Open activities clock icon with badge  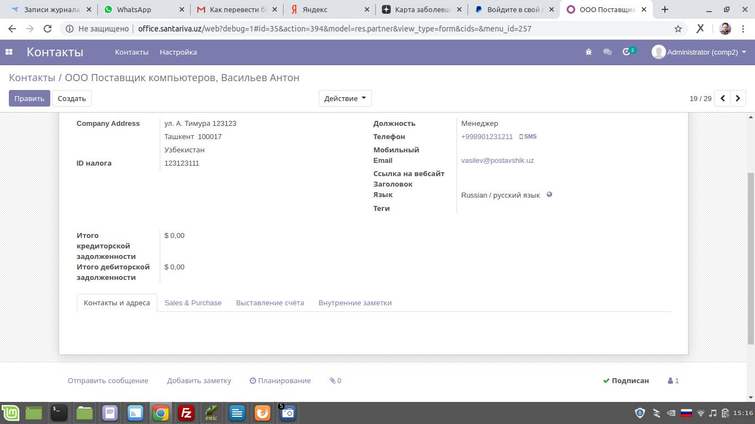[x=627, y=52]
